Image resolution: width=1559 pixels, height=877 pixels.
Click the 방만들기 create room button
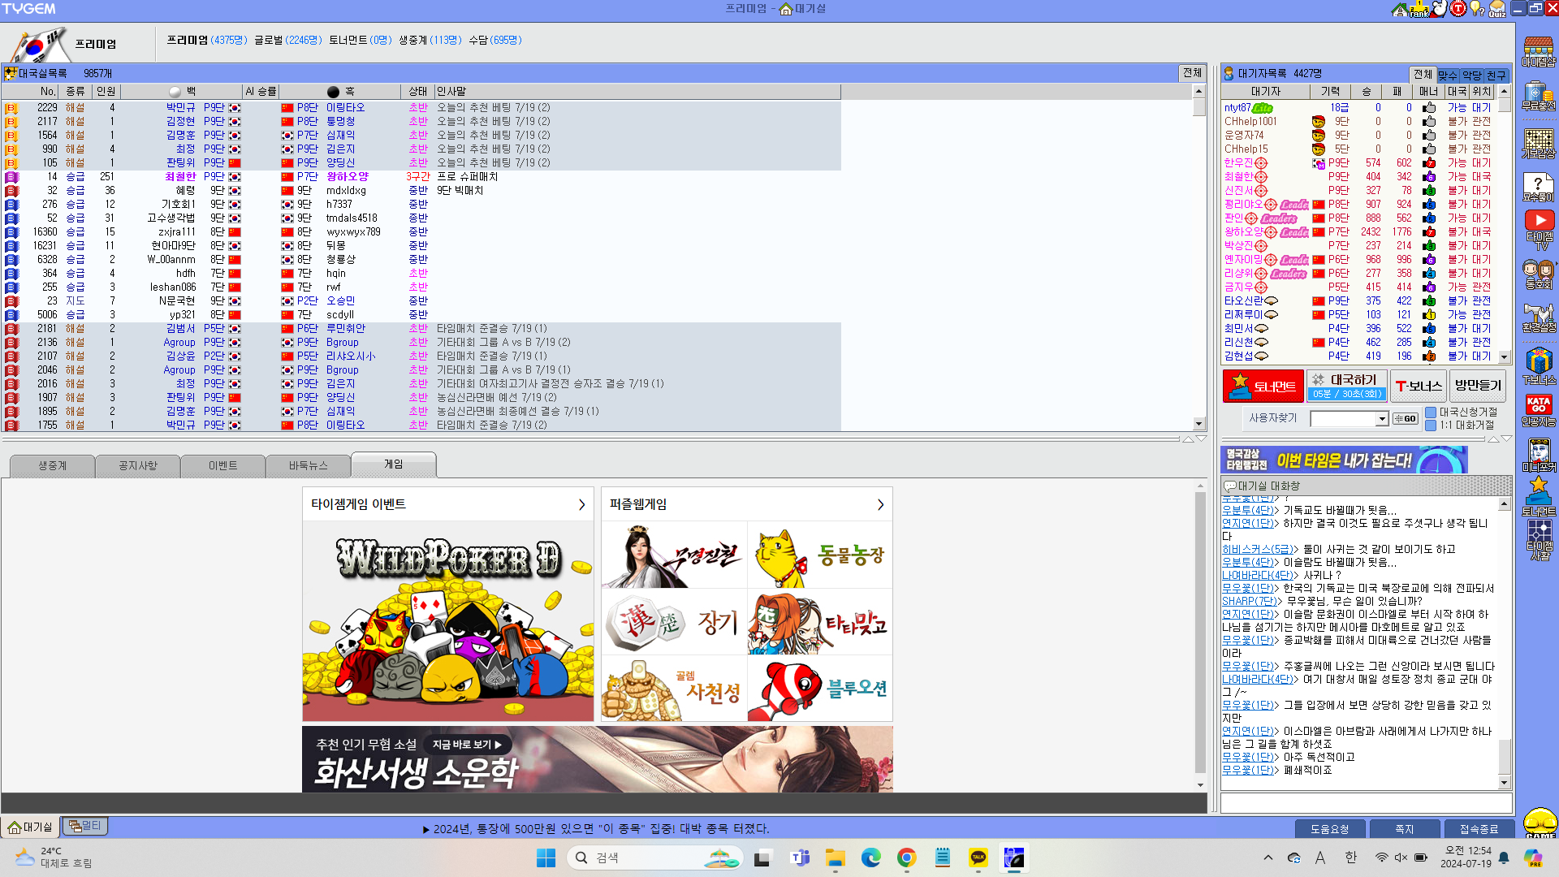coord(1478,387)
